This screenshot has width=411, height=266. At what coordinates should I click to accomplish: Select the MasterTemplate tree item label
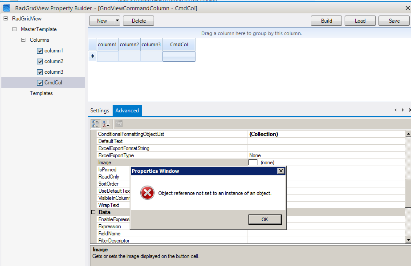pos(39,29)
